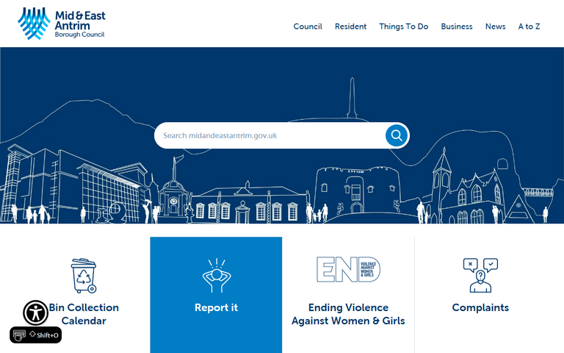
Task: Click the Mid & East Antrim logo emblem
Action: (x=35, y=24)
